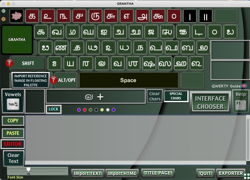Open the EDITOR panel
The width and height of the screenshot is (250, 180).
(13, 144)
